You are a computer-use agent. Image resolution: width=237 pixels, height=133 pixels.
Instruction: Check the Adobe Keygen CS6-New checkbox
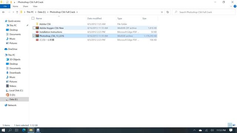tap(34, 28)
